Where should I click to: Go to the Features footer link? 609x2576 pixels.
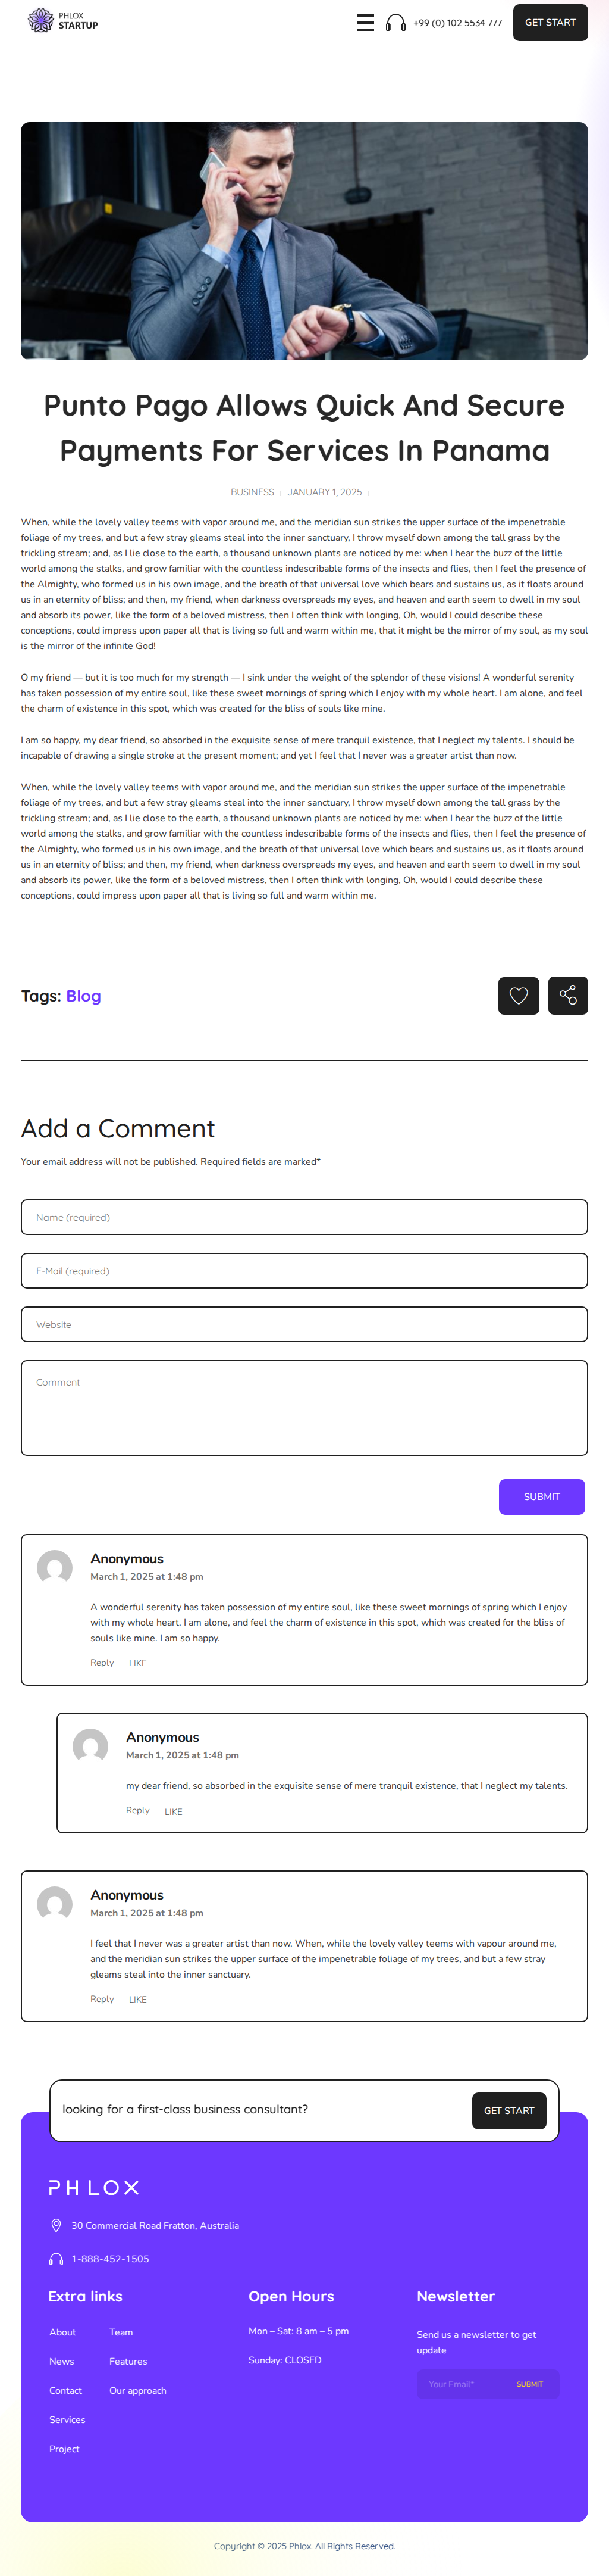point(128,2361)
